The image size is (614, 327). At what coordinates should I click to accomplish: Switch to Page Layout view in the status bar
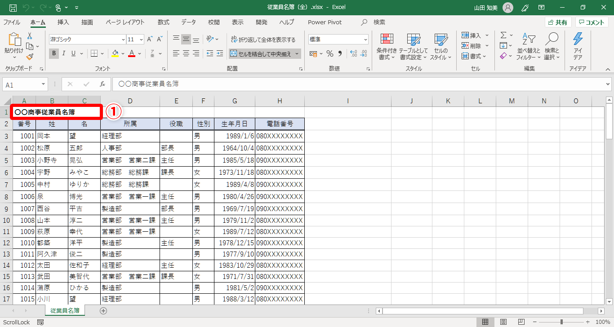[503, 322]
